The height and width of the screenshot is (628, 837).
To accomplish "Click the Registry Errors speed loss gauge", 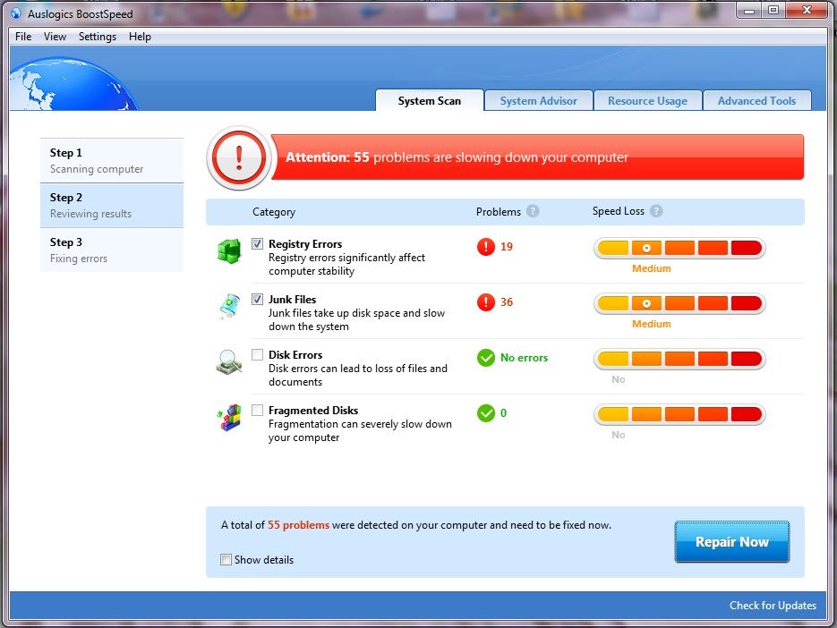I will coord(679,249).
